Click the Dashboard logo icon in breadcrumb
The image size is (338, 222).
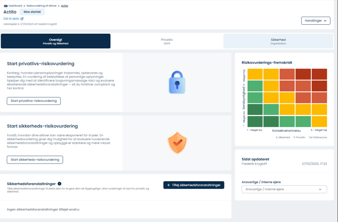coord(6,6)
